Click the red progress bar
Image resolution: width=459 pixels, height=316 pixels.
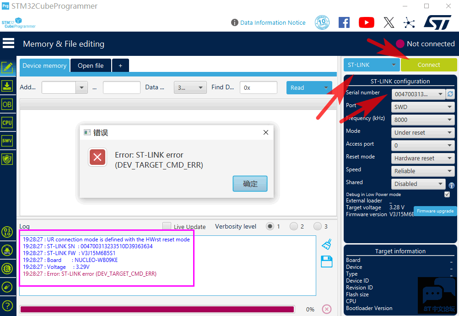pos(157,309)
